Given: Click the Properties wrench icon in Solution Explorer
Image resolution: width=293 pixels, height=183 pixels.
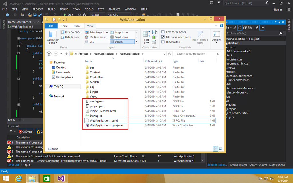Looking at the screenshot, I should click(x=257, y=28).
